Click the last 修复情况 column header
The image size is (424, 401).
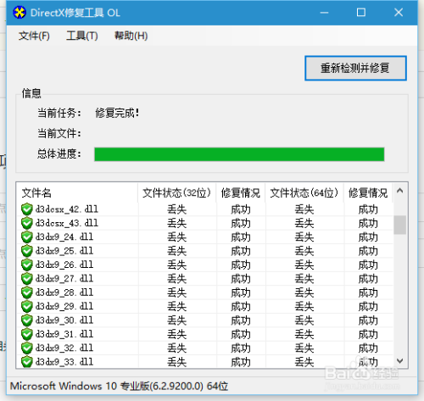[368, 193]
